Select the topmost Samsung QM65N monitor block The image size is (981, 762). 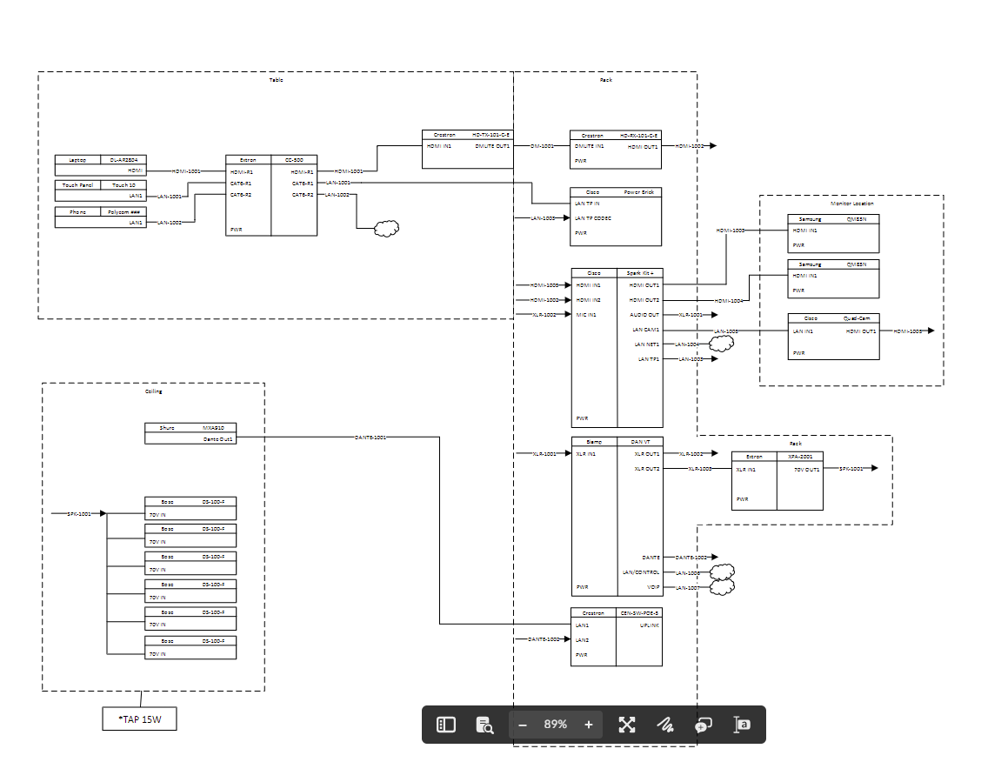pyautogui.click(x=832, y=231)
